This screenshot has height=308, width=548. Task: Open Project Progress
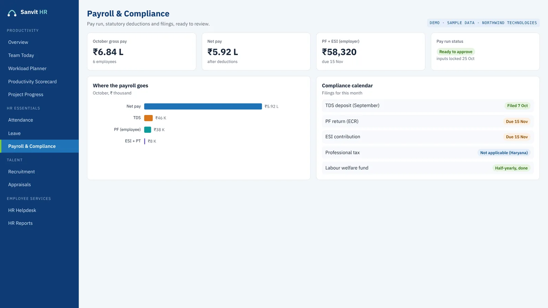[x=39, y=94]
